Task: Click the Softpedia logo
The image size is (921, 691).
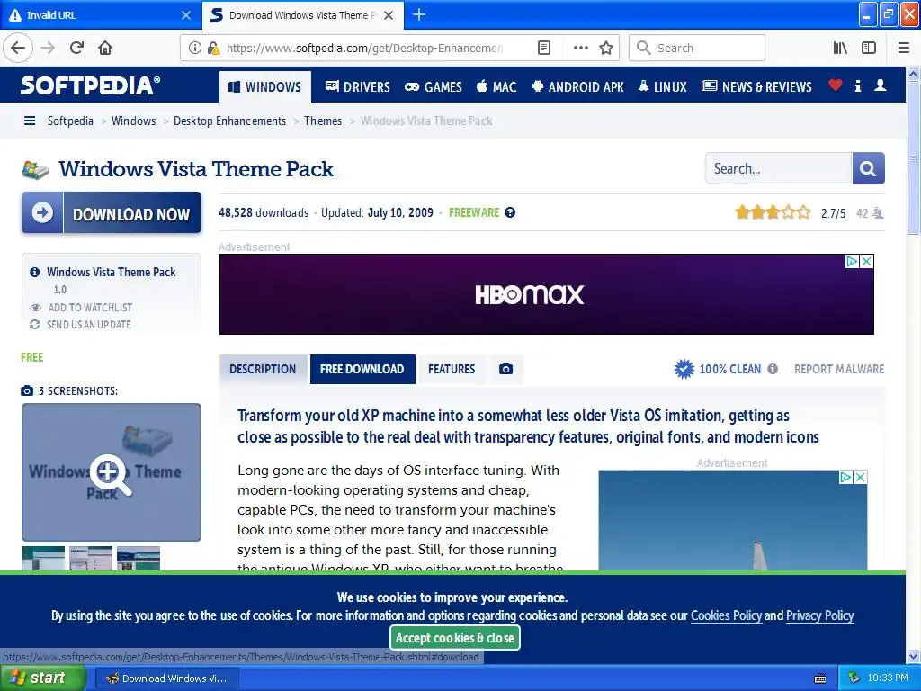Action: pos(90,85)
